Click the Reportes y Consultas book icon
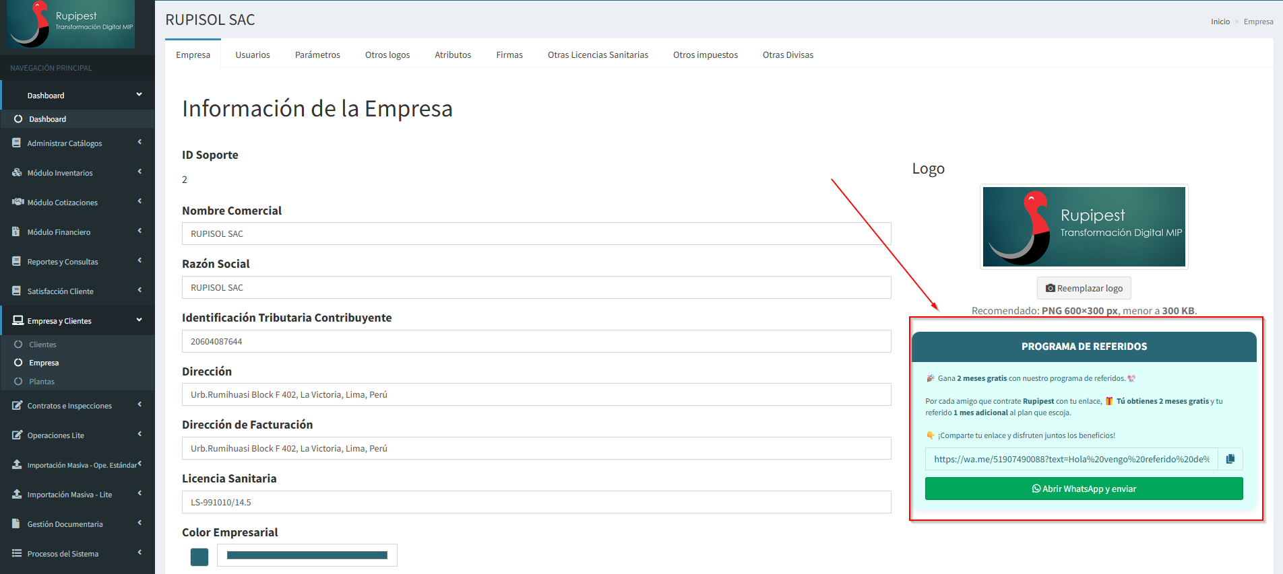Image resolution: width=1283 pixels, height=574 pixels. [x=17, y=261]
